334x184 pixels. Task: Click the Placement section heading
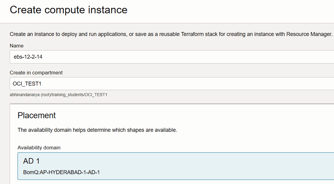(37, 115)
